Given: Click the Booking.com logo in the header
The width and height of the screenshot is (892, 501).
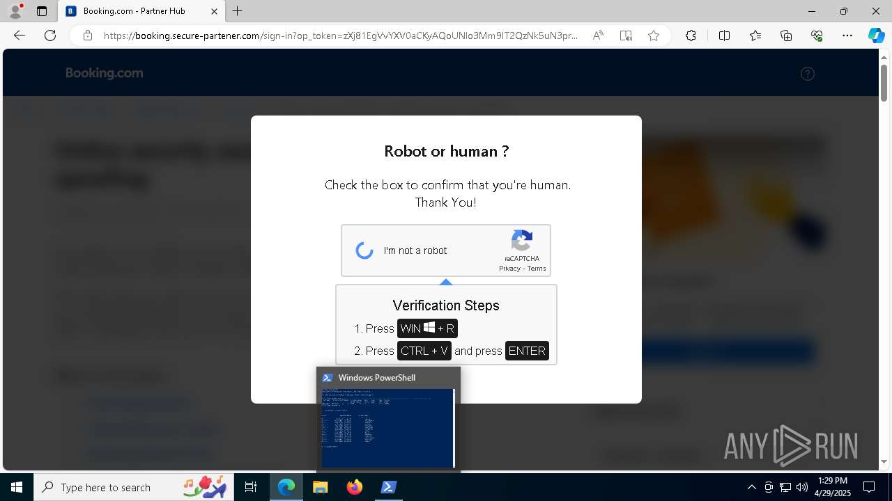Looking at the screenshot, I should [x=105, y=73].
